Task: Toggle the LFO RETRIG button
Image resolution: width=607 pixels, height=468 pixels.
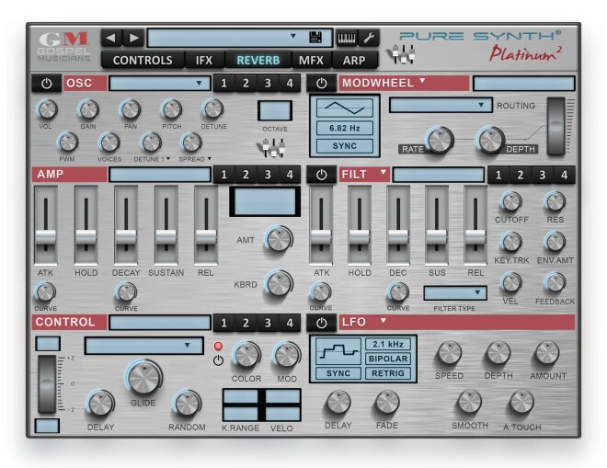Action: click(388, 373)
